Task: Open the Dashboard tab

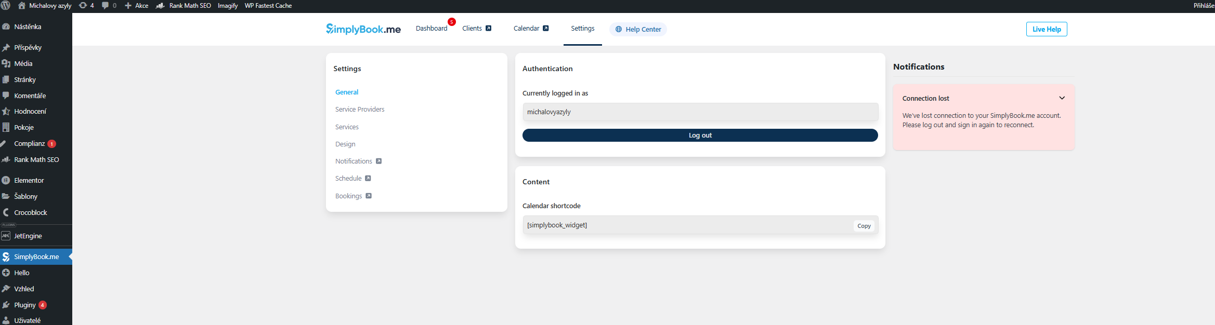Action: click(431, 29)
